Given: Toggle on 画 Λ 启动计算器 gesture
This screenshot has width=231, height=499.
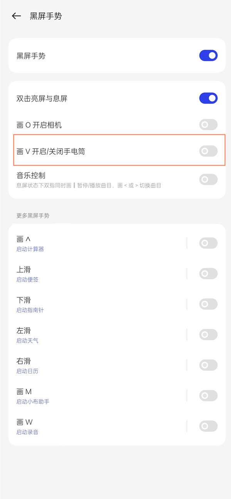Looking at the screenshot, I should point(208,243).
